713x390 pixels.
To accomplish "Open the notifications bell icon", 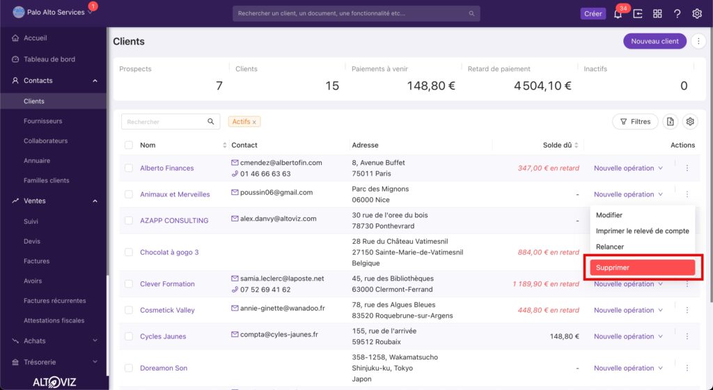I will coord(618,14).
